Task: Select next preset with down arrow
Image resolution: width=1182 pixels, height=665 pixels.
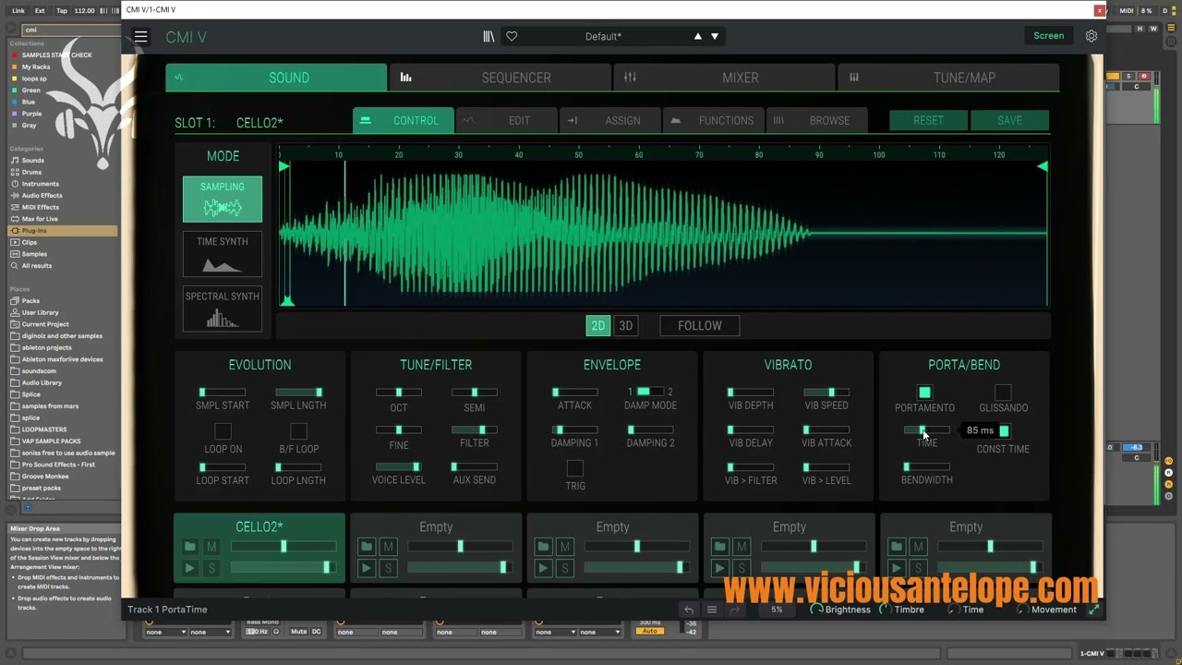Action: (715, 36)
